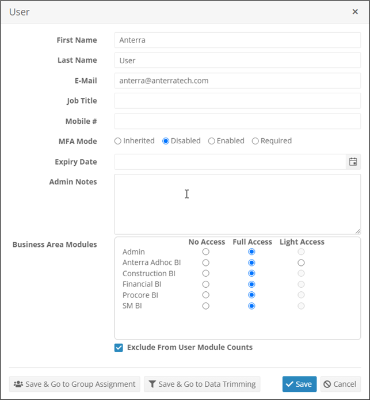Click Save & Go to Data Trimming

click(201, 384)
